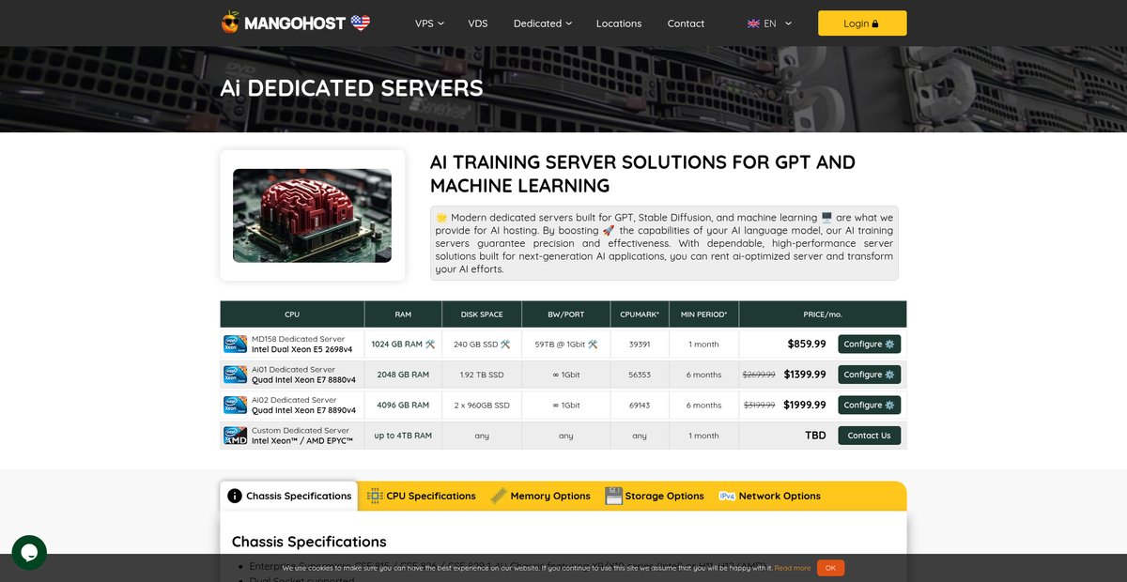1127x582 pixels.
Task: Click the TBD price cell
Action: (x=815, y=436)
